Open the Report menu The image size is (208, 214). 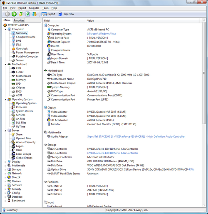[x=22, y=8]
